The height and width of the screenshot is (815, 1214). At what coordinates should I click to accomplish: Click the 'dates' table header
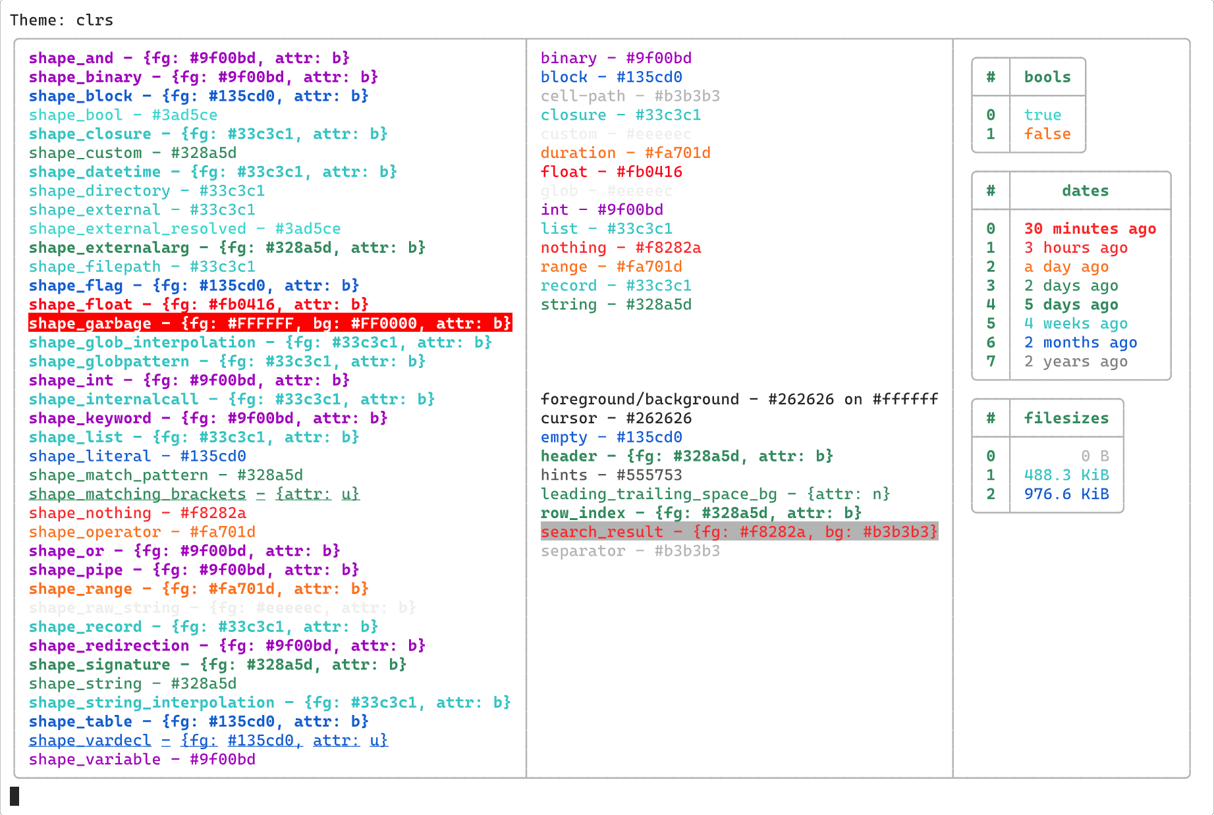point(1086,191)
